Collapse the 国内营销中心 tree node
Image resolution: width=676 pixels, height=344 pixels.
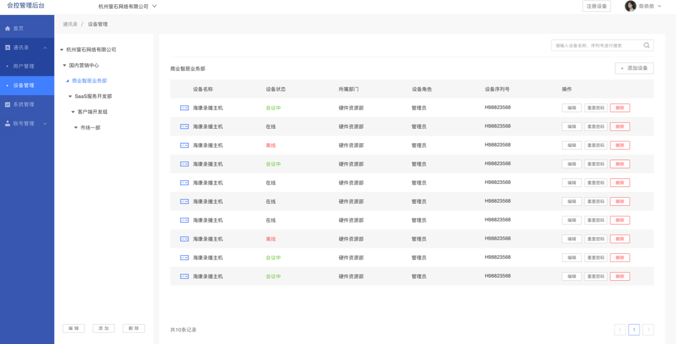(x=64, y=66)
